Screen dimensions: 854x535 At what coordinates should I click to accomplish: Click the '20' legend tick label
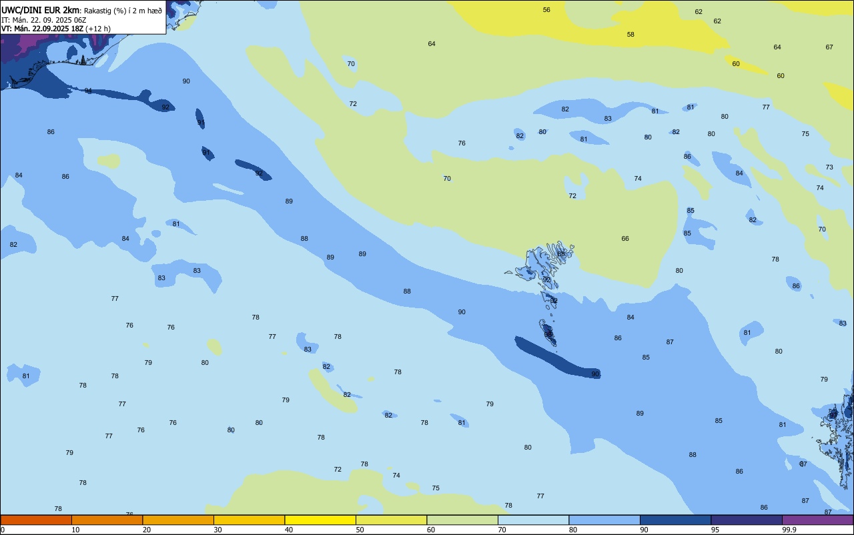147,530
